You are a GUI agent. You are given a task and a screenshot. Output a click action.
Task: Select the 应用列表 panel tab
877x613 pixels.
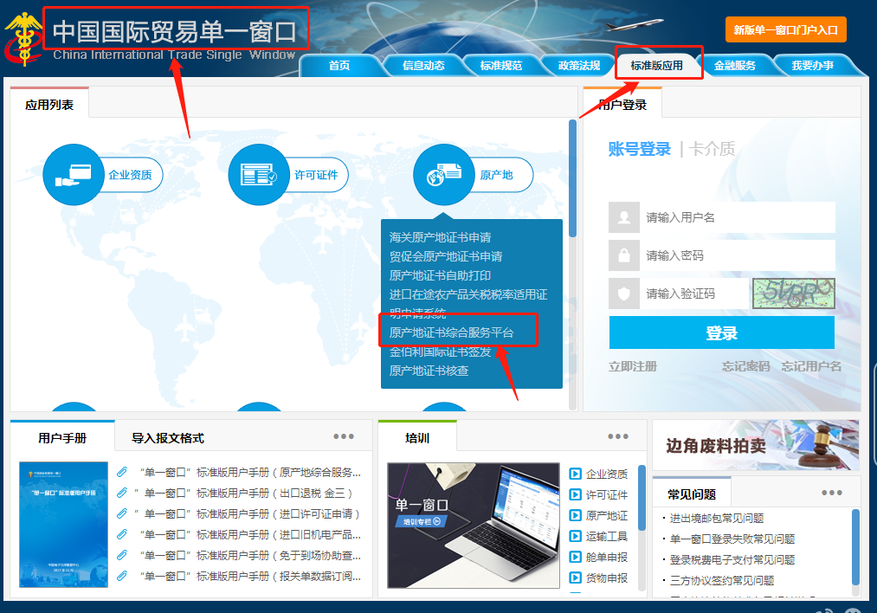[x=49, y=105]
